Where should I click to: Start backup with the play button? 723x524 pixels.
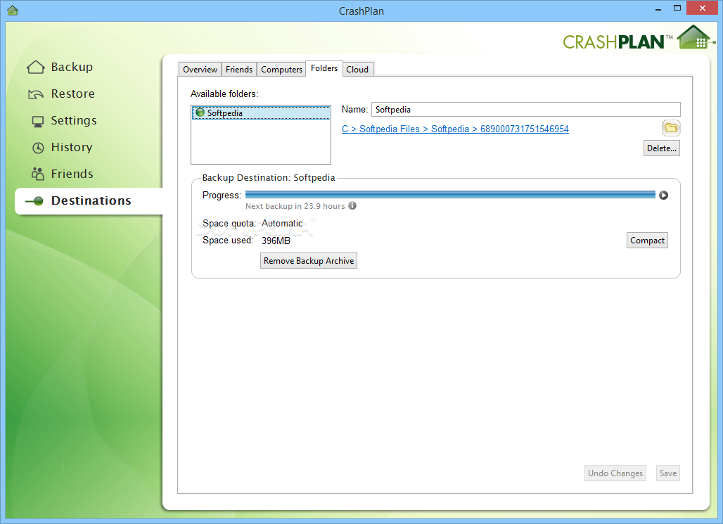663,195
